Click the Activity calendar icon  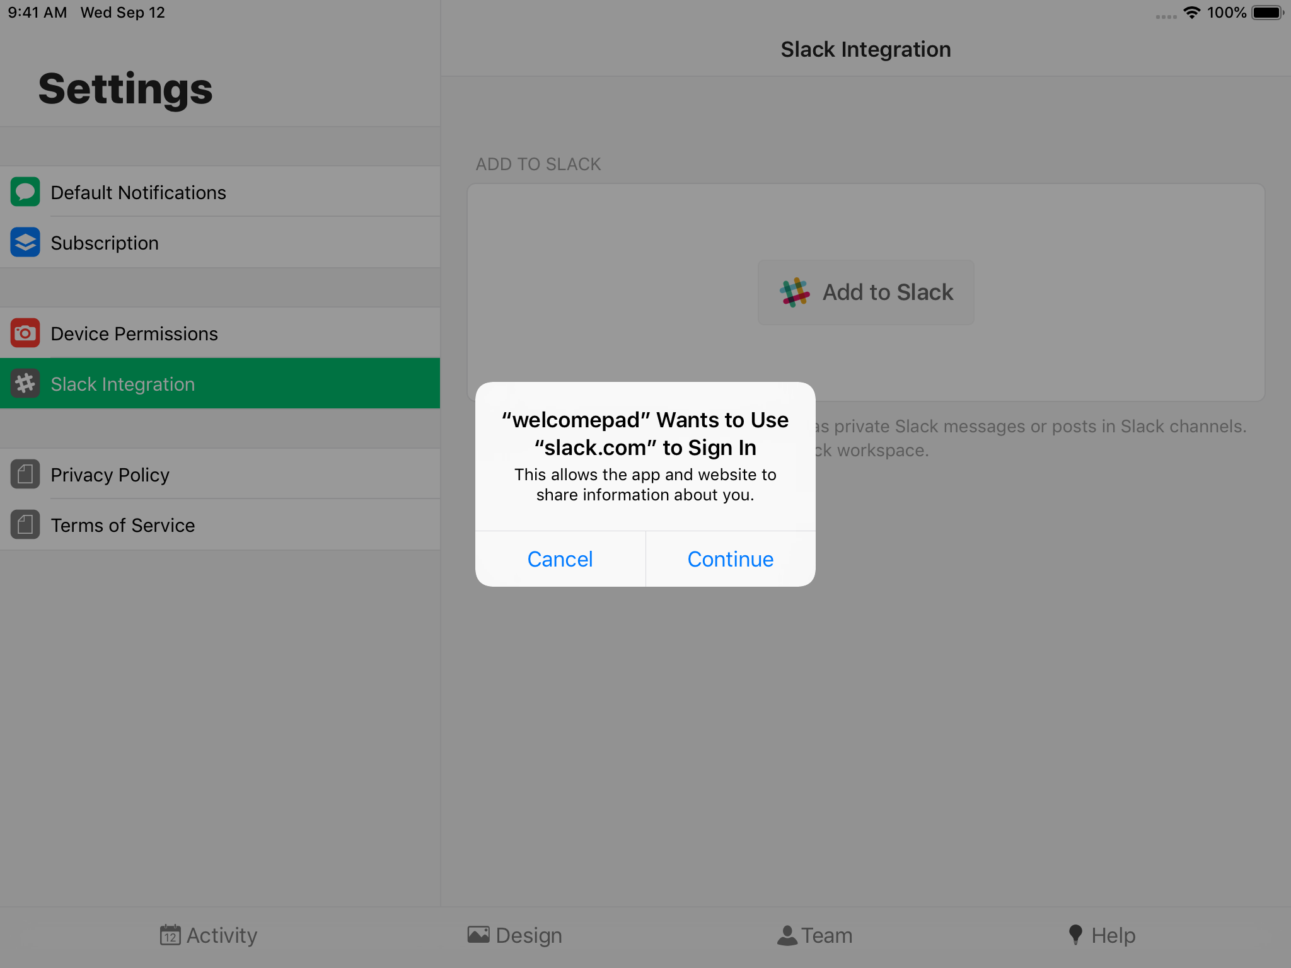(170, 935)
